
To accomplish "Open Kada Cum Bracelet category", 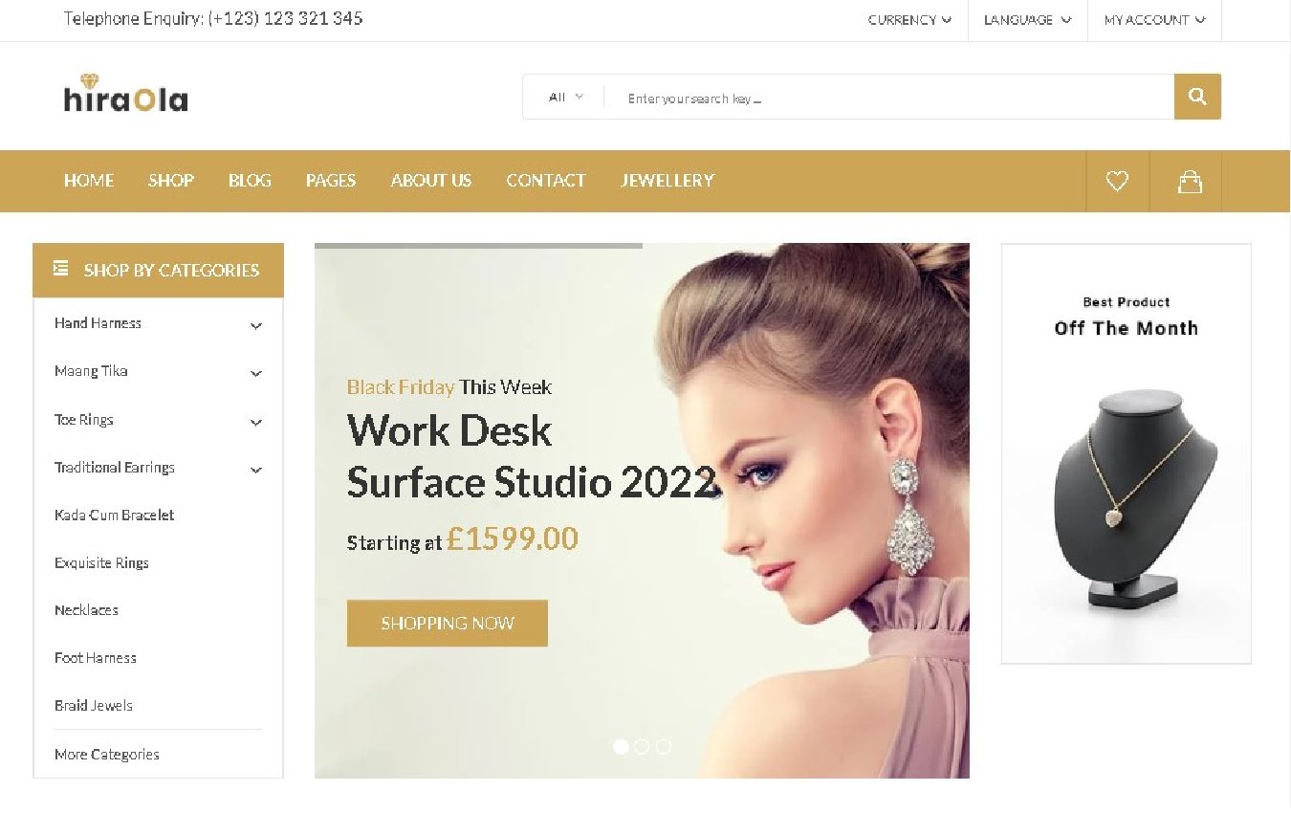I will (x=115, y=515).
